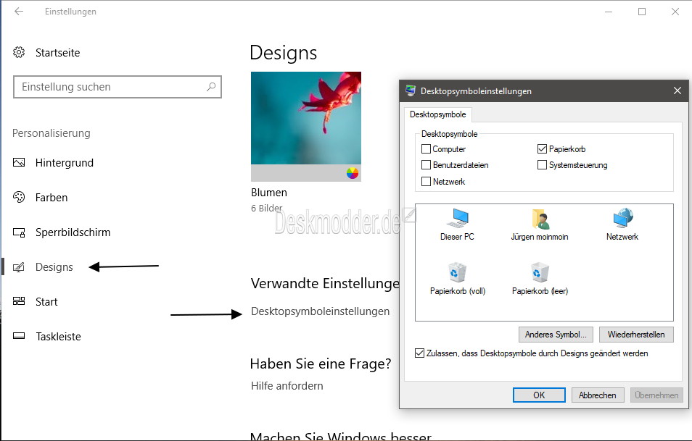Select the Hintergrund picture icon

19,162
